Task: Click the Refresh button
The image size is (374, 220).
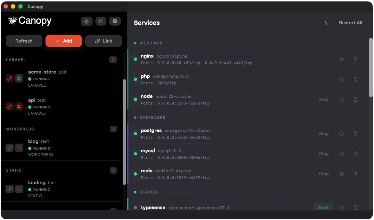Action: point(24,41)
